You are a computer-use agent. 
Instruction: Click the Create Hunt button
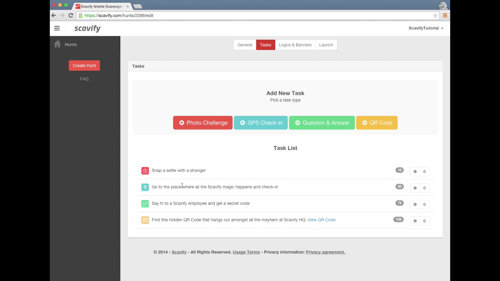tap(84, 65)
